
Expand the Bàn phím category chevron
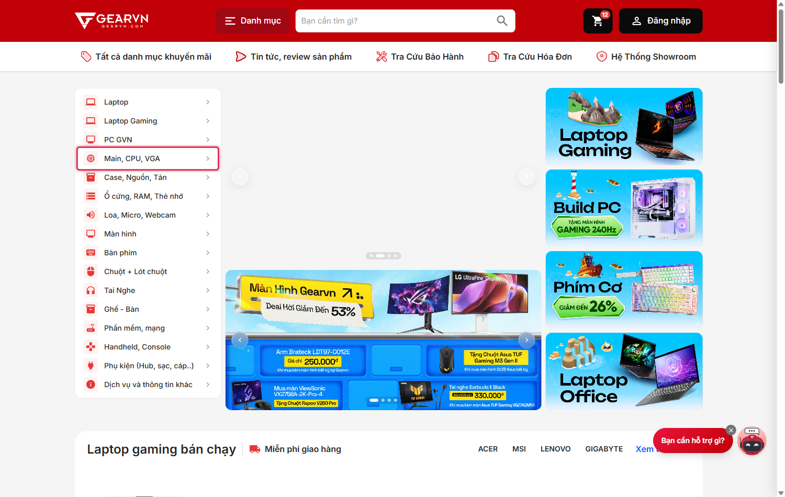coord(208,253)
